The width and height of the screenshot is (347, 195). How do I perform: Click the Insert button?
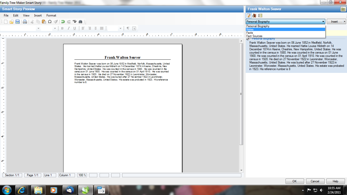(x=335, y=22)
